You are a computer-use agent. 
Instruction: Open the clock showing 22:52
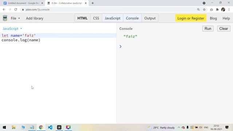(216, 127)
